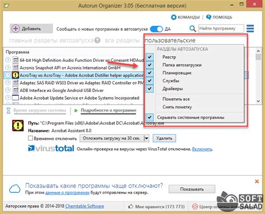Image resolution: width=265 pixels, height=214 pixels.
Task: Expand the delay-load dropdown arrow
Action: pos(146,138)
